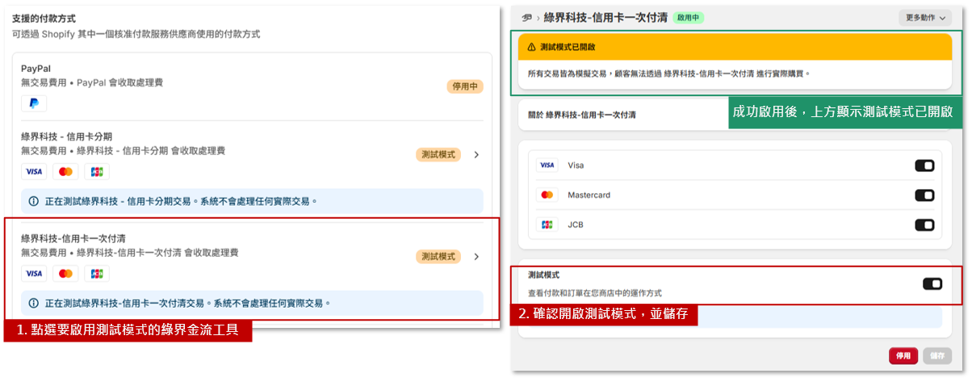Expand 綠界科技 - 信用卡分期 with its chevron arrow
972x382 pixels.
(476, 154)
